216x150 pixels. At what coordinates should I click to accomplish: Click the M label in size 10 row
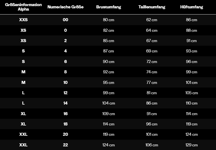(23, 83)
